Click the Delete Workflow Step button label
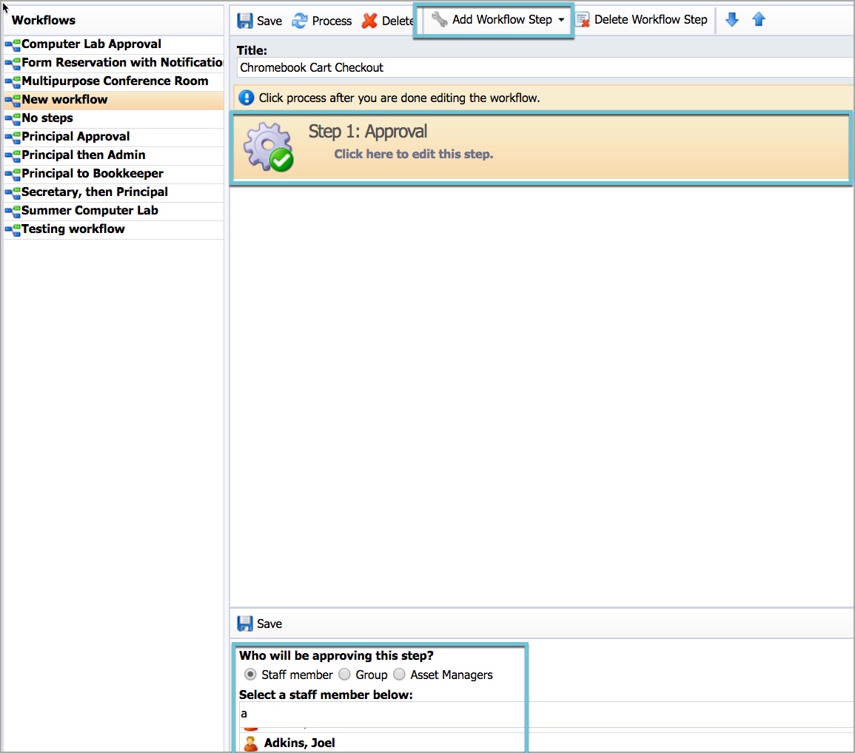Image resolution: width=855 pixels, height=753 pixels. [x=651, y=20]
